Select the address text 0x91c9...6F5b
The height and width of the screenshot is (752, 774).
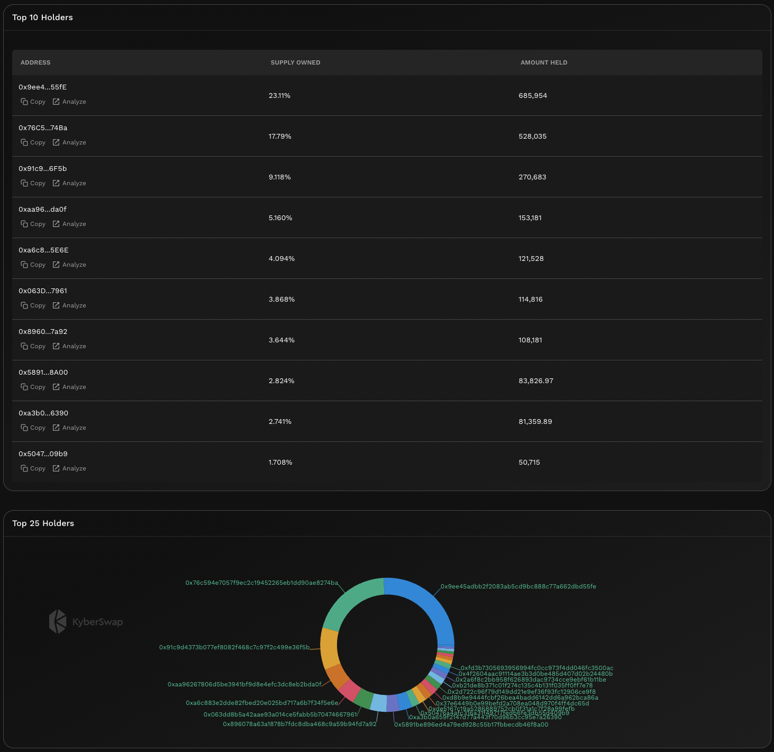43,169
